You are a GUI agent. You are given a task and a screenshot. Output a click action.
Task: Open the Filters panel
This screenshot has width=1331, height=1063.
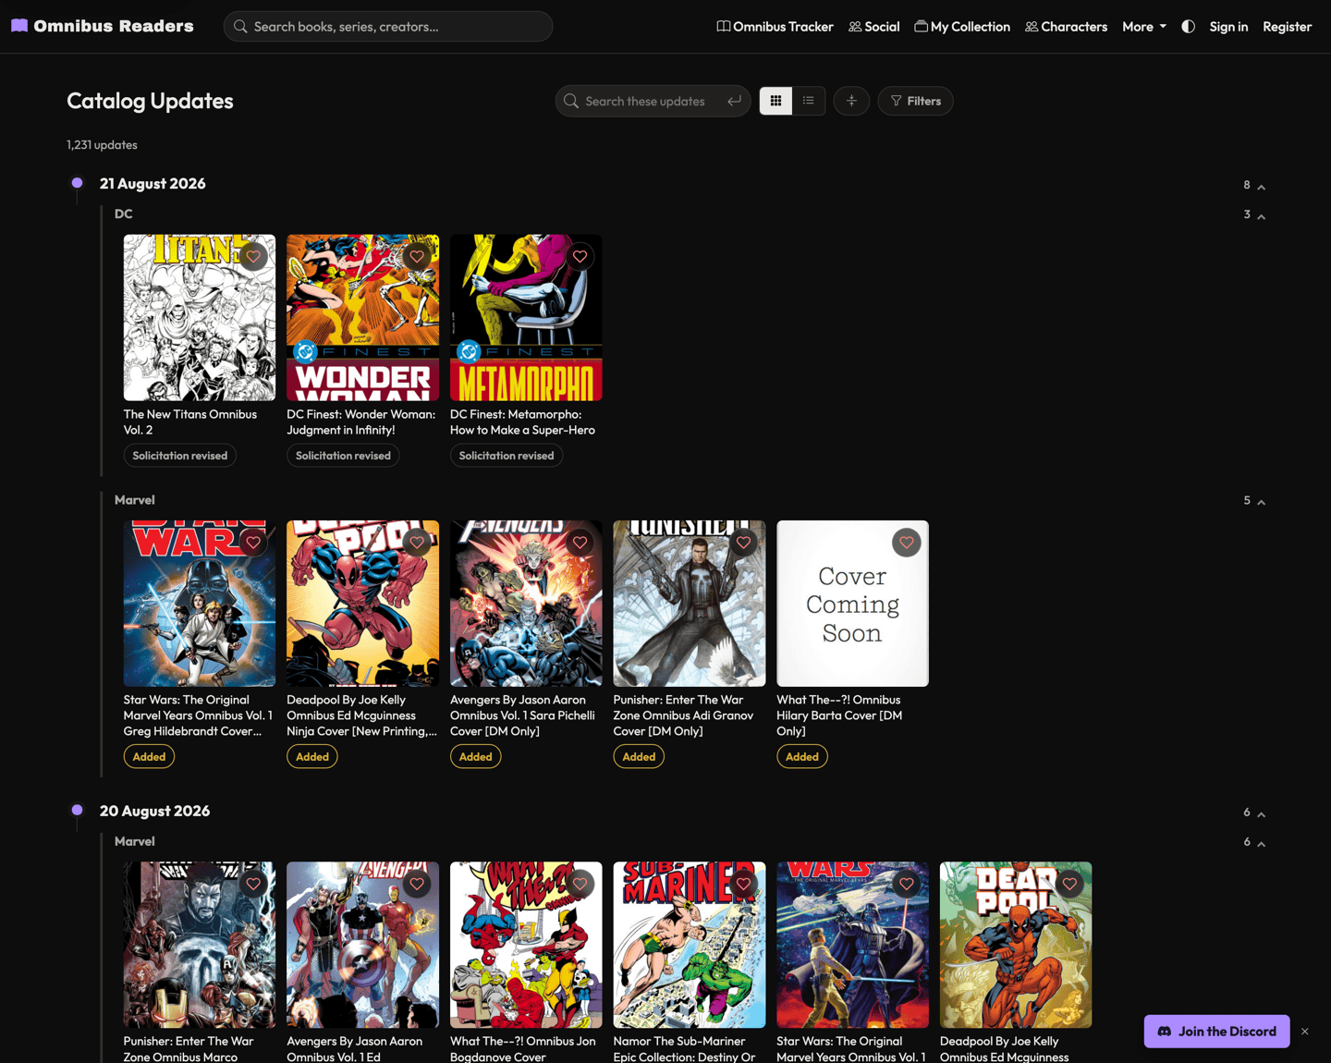coord(915,101)
